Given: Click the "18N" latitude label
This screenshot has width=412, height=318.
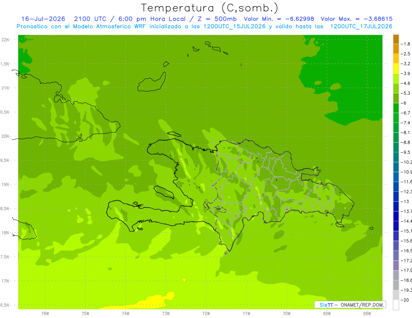Looking at the screenshot, I should pos(6,233).
